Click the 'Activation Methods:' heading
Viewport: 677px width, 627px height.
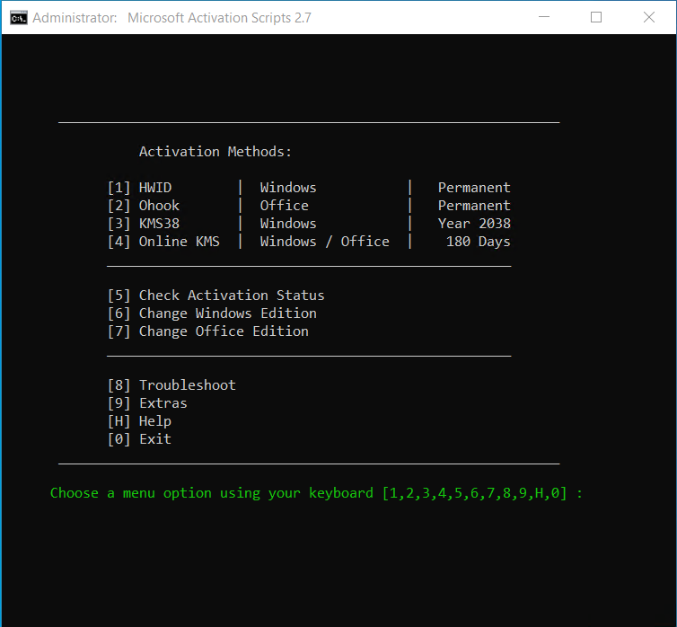coord(215,152)
